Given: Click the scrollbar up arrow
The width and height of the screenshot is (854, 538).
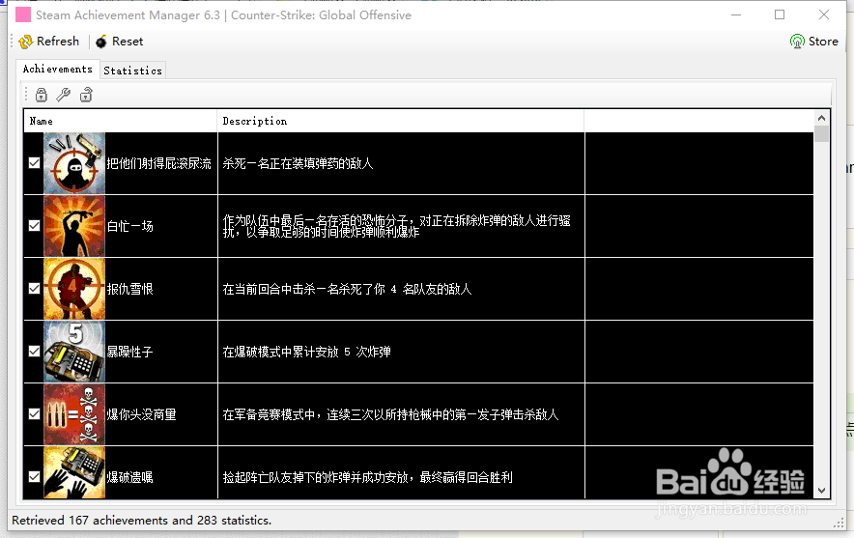Looking at the screenshot, I should [x=821, y=118].
